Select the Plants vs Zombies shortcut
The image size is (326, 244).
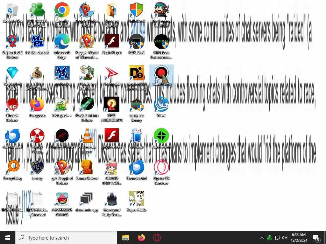87,73
